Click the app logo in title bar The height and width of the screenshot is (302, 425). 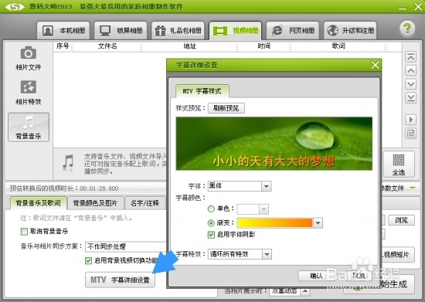click(15, 6)
